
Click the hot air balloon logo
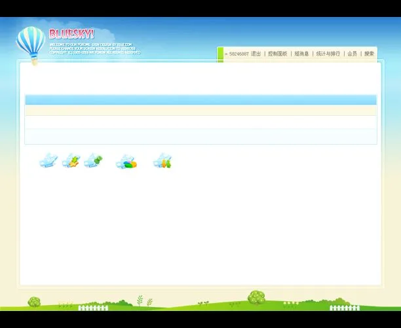[30, 43]
